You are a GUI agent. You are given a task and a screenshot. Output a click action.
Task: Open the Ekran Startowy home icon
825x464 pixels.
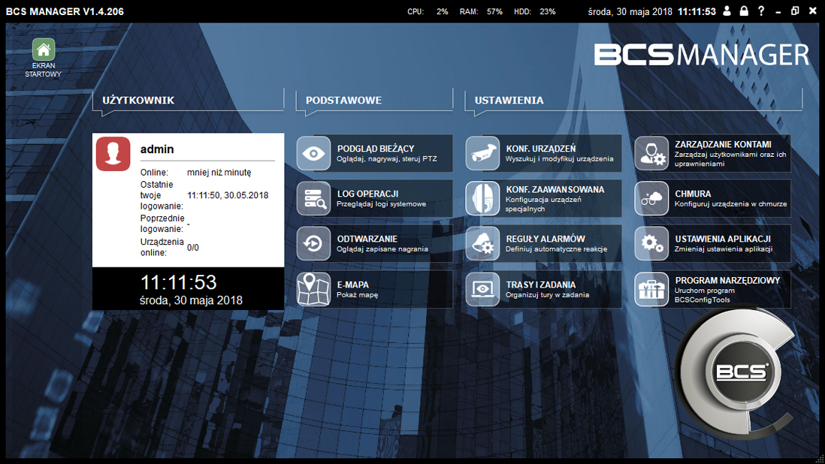(x=43, y=50)
